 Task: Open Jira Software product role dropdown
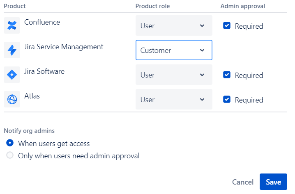[174, 75]
